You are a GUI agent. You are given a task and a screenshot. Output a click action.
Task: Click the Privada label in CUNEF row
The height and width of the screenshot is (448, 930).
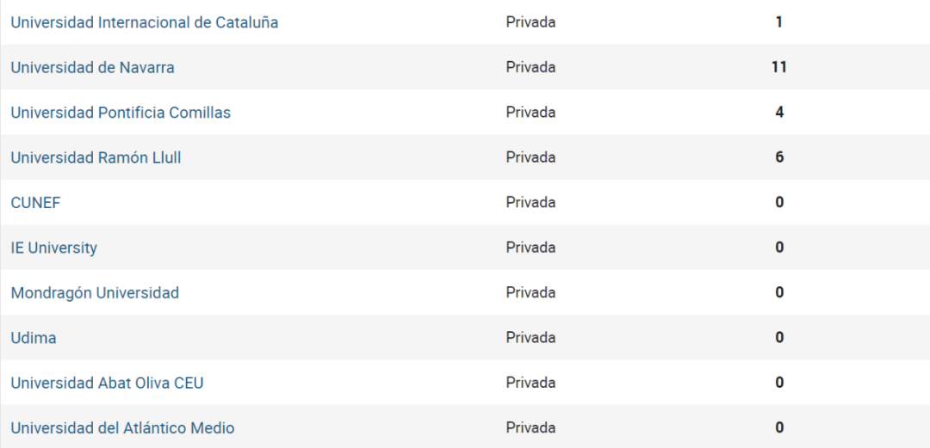(530, 203)
